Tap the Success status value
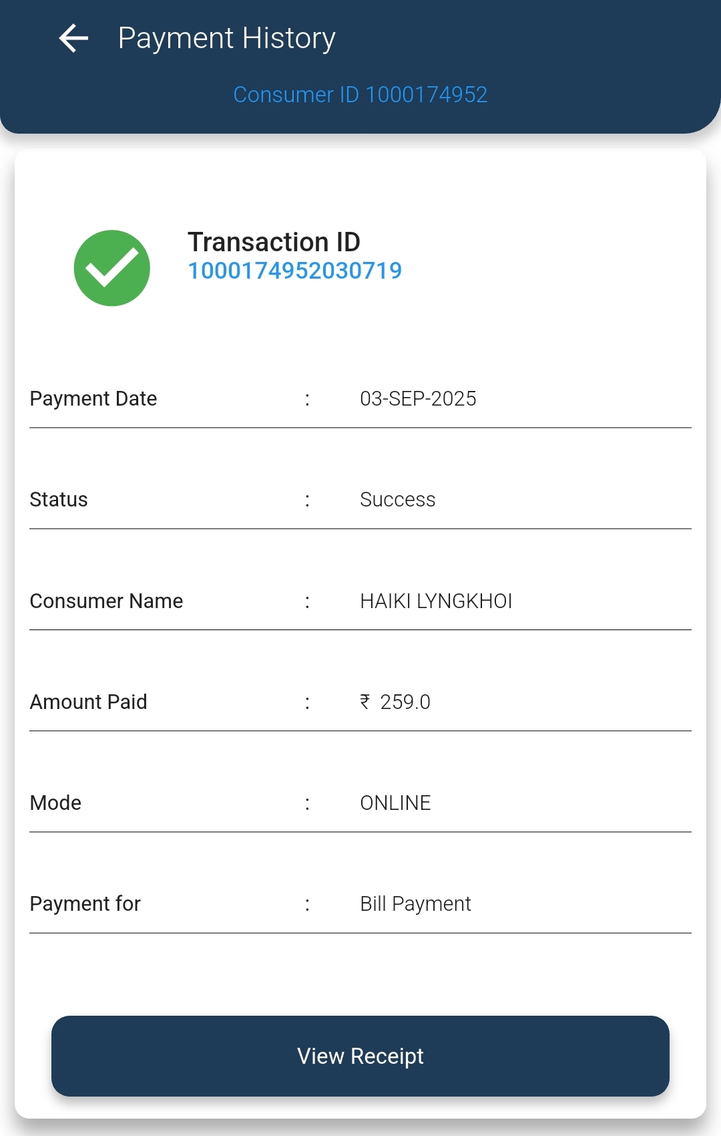This screenshot has height=1136, width=721. click(397, 500)
